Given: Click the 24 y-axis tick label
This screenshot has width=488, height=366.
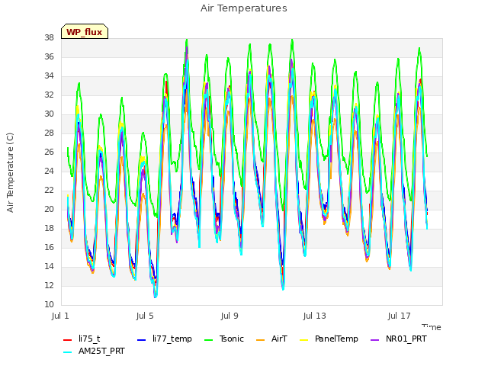Looking at the screenshot, I should tap(49, 171).
